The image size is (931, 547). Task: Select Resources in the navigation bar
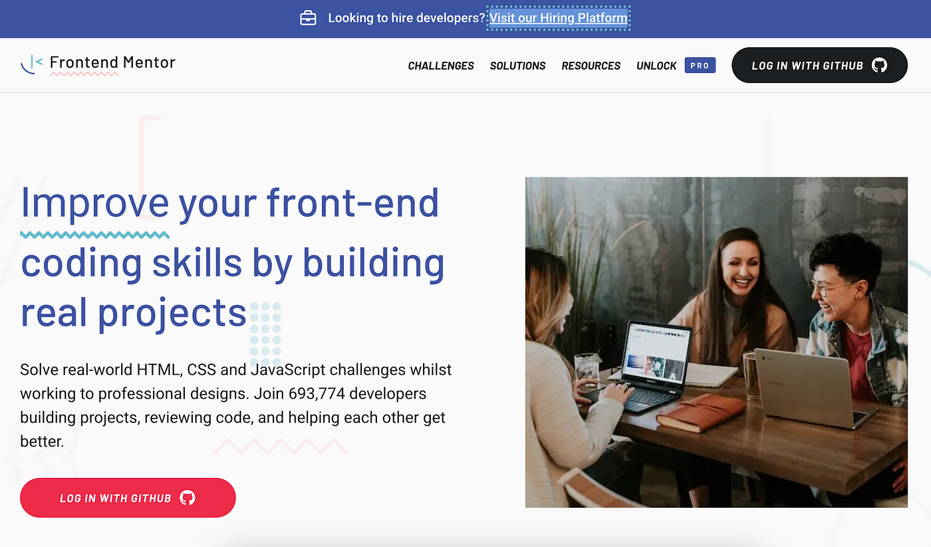coord(591,66)
